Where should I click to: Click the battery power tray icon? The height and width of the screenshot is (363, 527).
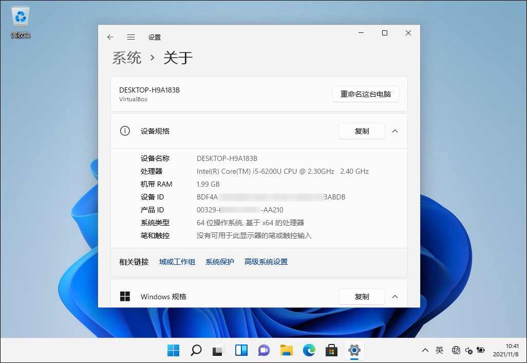(x=481, y=350)
